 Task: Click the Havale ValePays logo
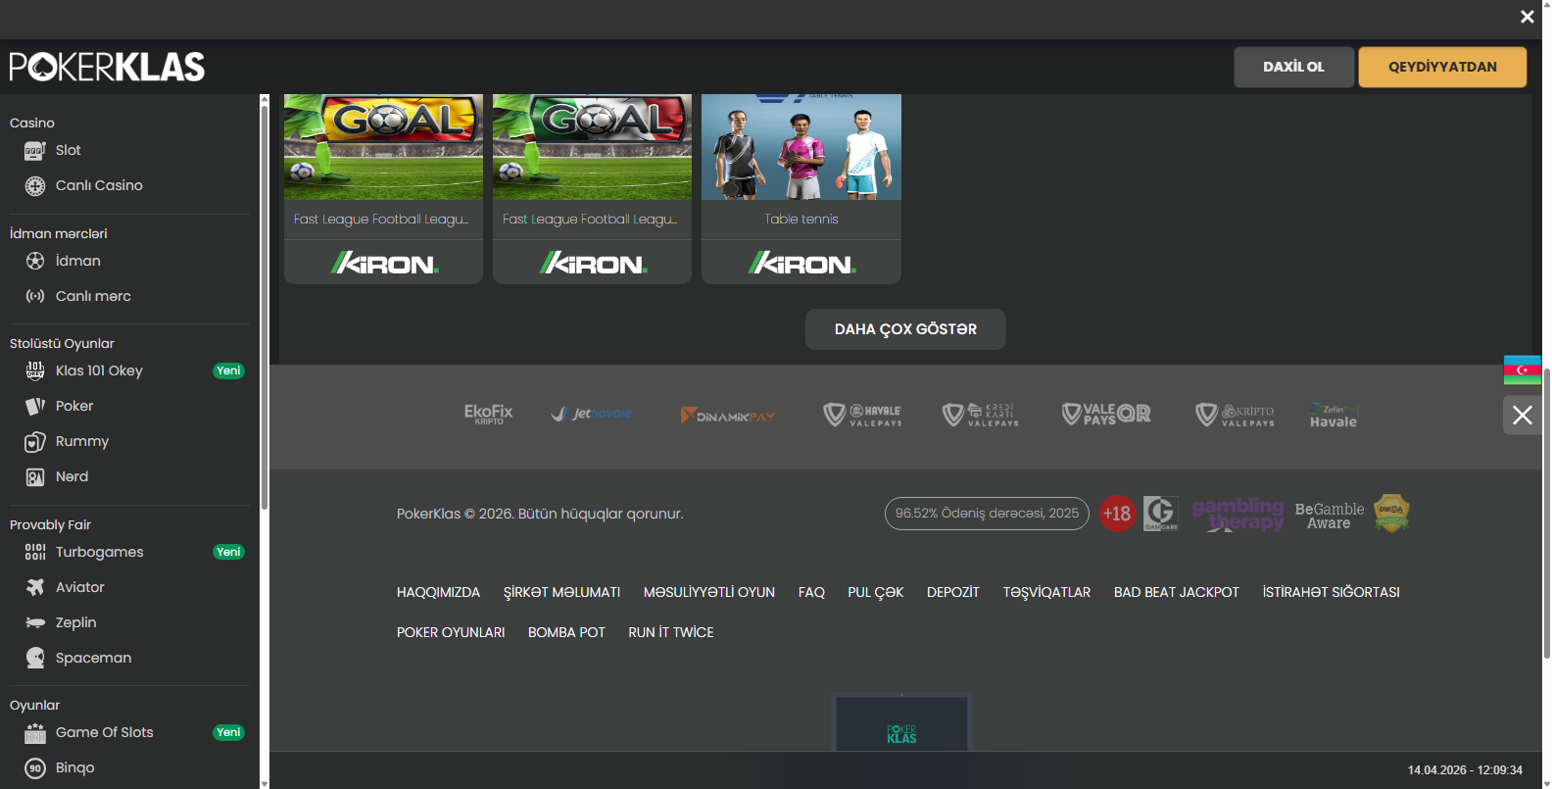pyautogui.click(x=862, y=416)
